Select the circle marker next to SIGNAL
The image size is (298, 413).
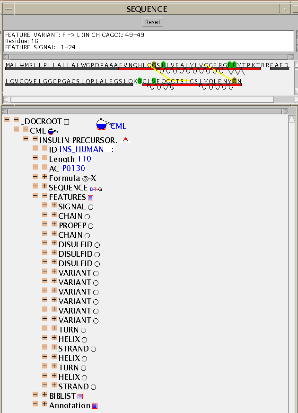point(90,207)
